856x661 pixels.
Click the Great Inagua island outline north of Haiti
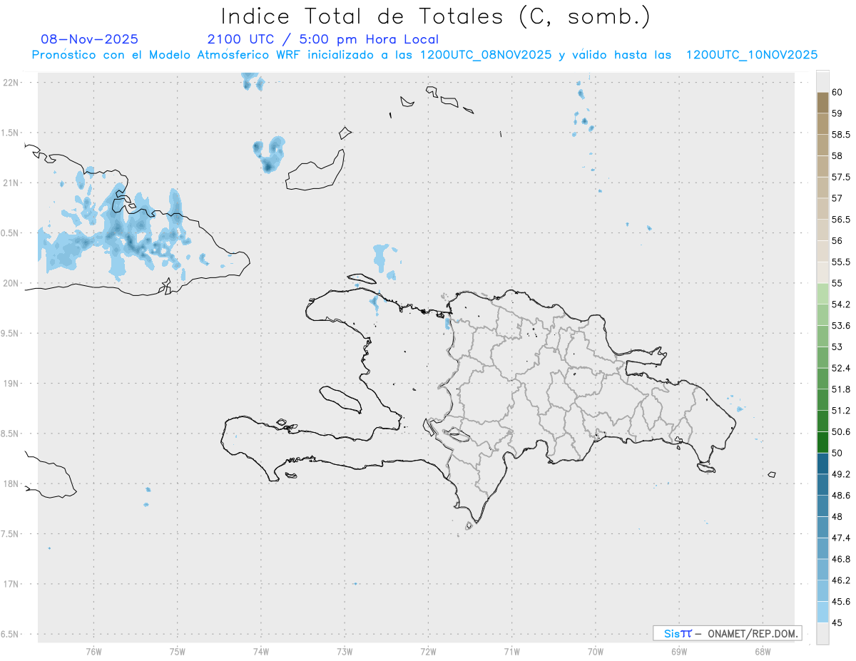315,170
